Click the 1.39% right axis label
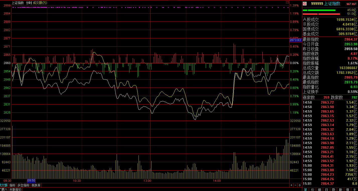The image size is (358, 191). tap(294, 5)
